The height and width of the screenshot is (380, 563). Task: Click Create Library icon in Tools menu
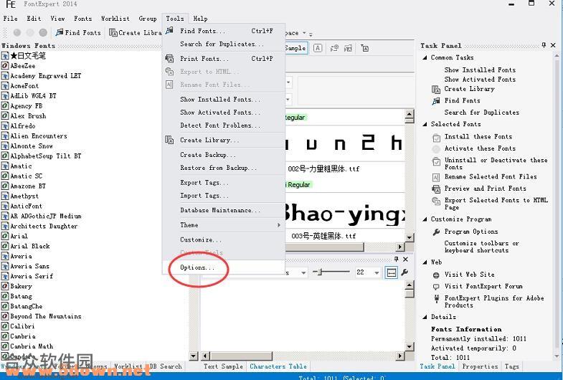[x=169, y=140]
